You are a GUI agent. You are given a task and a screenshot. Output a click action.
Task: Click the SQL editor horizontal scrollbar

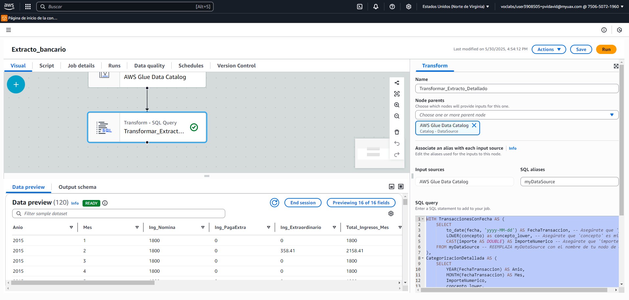click(514, 290)
